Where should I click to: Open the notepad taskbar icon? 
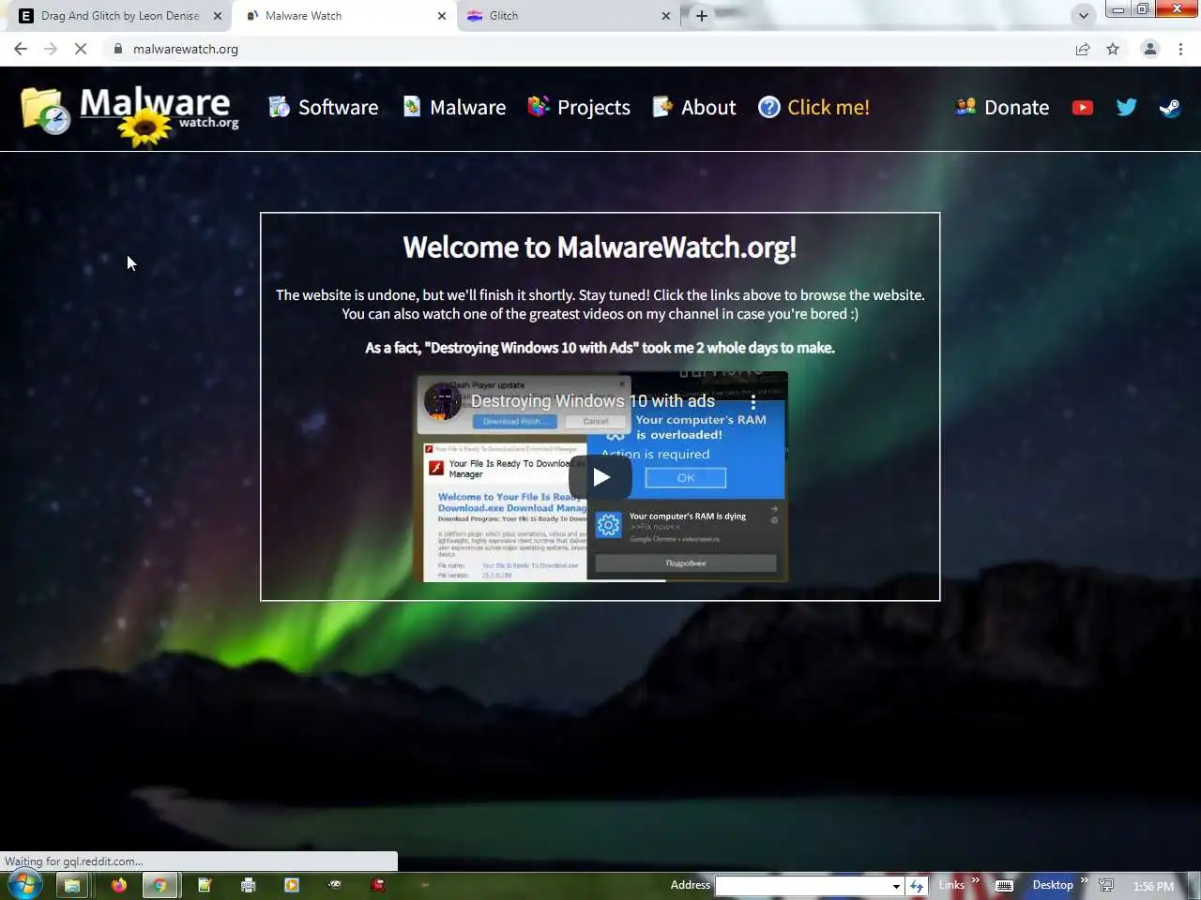[205, 884]
